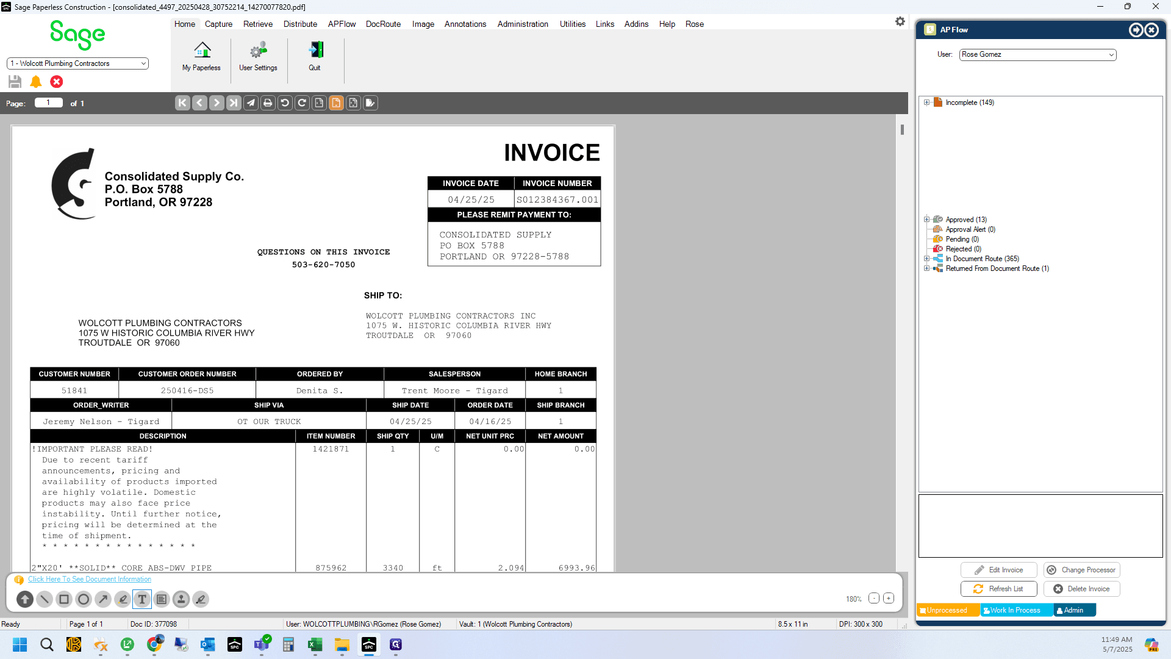
Task: Open the APFlow menu
Action: (x=342, y=24)
